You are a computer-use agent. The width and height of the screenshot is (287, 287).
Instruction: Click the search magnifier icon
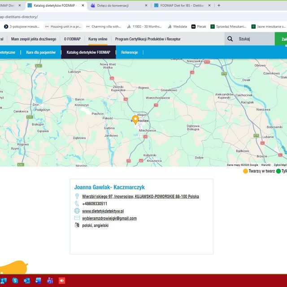230,39
